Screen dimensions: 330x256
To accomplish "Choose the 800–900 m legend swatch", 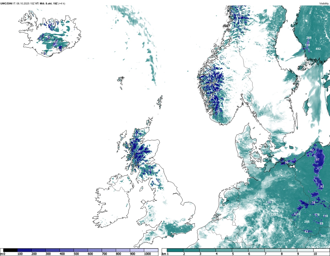I will point(123,250).
